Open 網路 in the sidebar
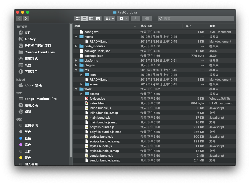 click(27, 112)
